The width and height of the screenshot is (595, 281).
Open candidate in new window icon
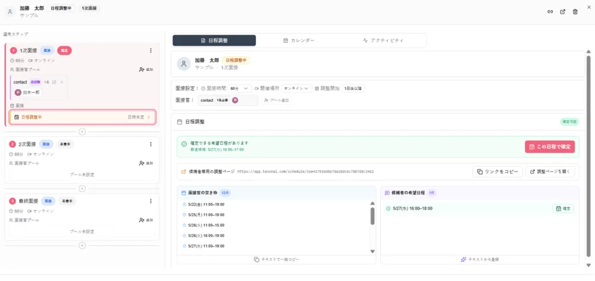563,12
